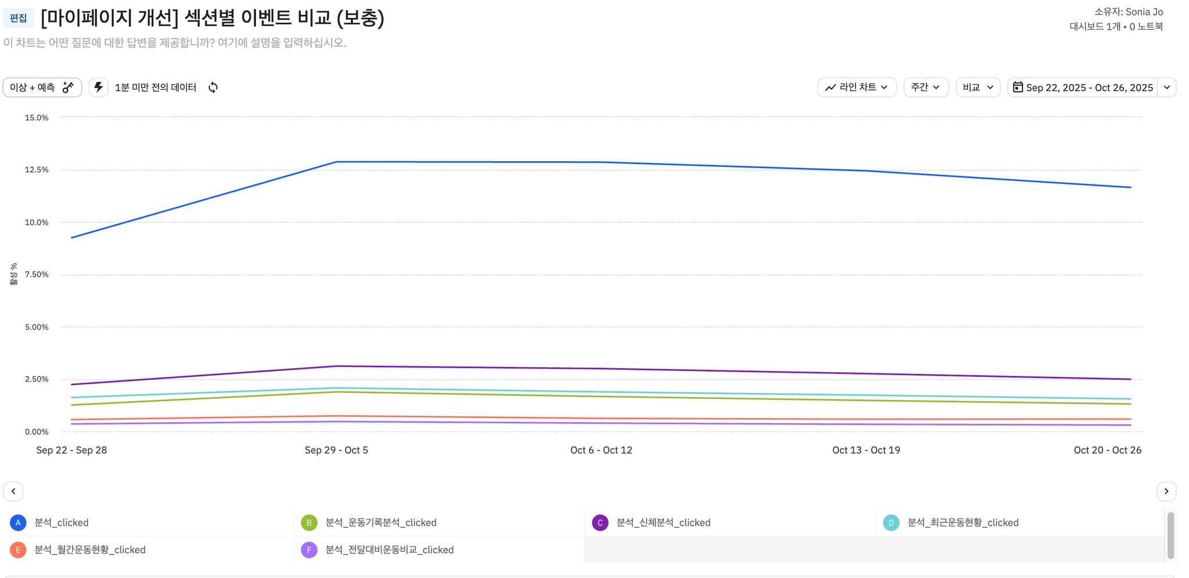Expand the date range chevron arrow
1189x578 pixels.
pos(1167,88)
